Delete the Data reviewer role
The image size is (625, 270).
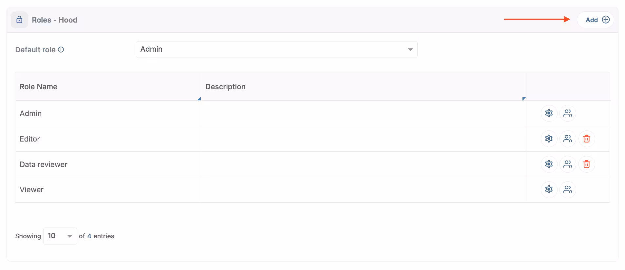587,164
